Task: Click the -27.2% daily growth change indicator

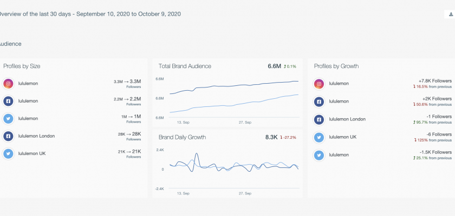Action: click(289, 138)
